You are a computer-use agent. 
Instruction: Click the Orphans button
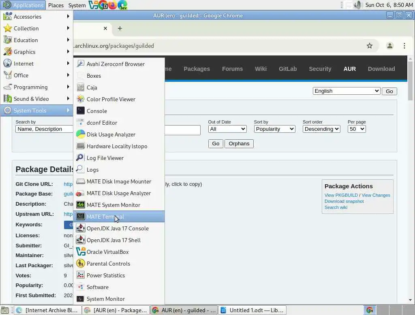click(x=239, y=144)
